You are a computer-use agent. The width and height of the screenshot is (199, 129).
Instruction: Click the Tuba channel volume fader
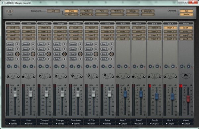(109, 94)
